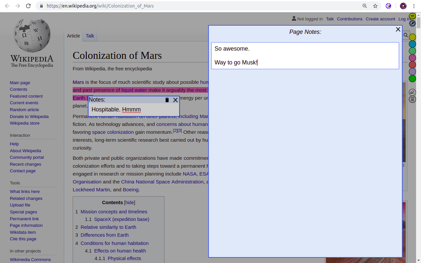The image size is (421, 263).
Task: Open the search magnifier on the Wikipedia page
Action: 406,35
